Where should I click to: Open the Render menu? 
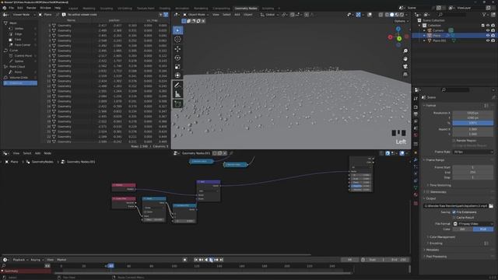pos(31,8)
